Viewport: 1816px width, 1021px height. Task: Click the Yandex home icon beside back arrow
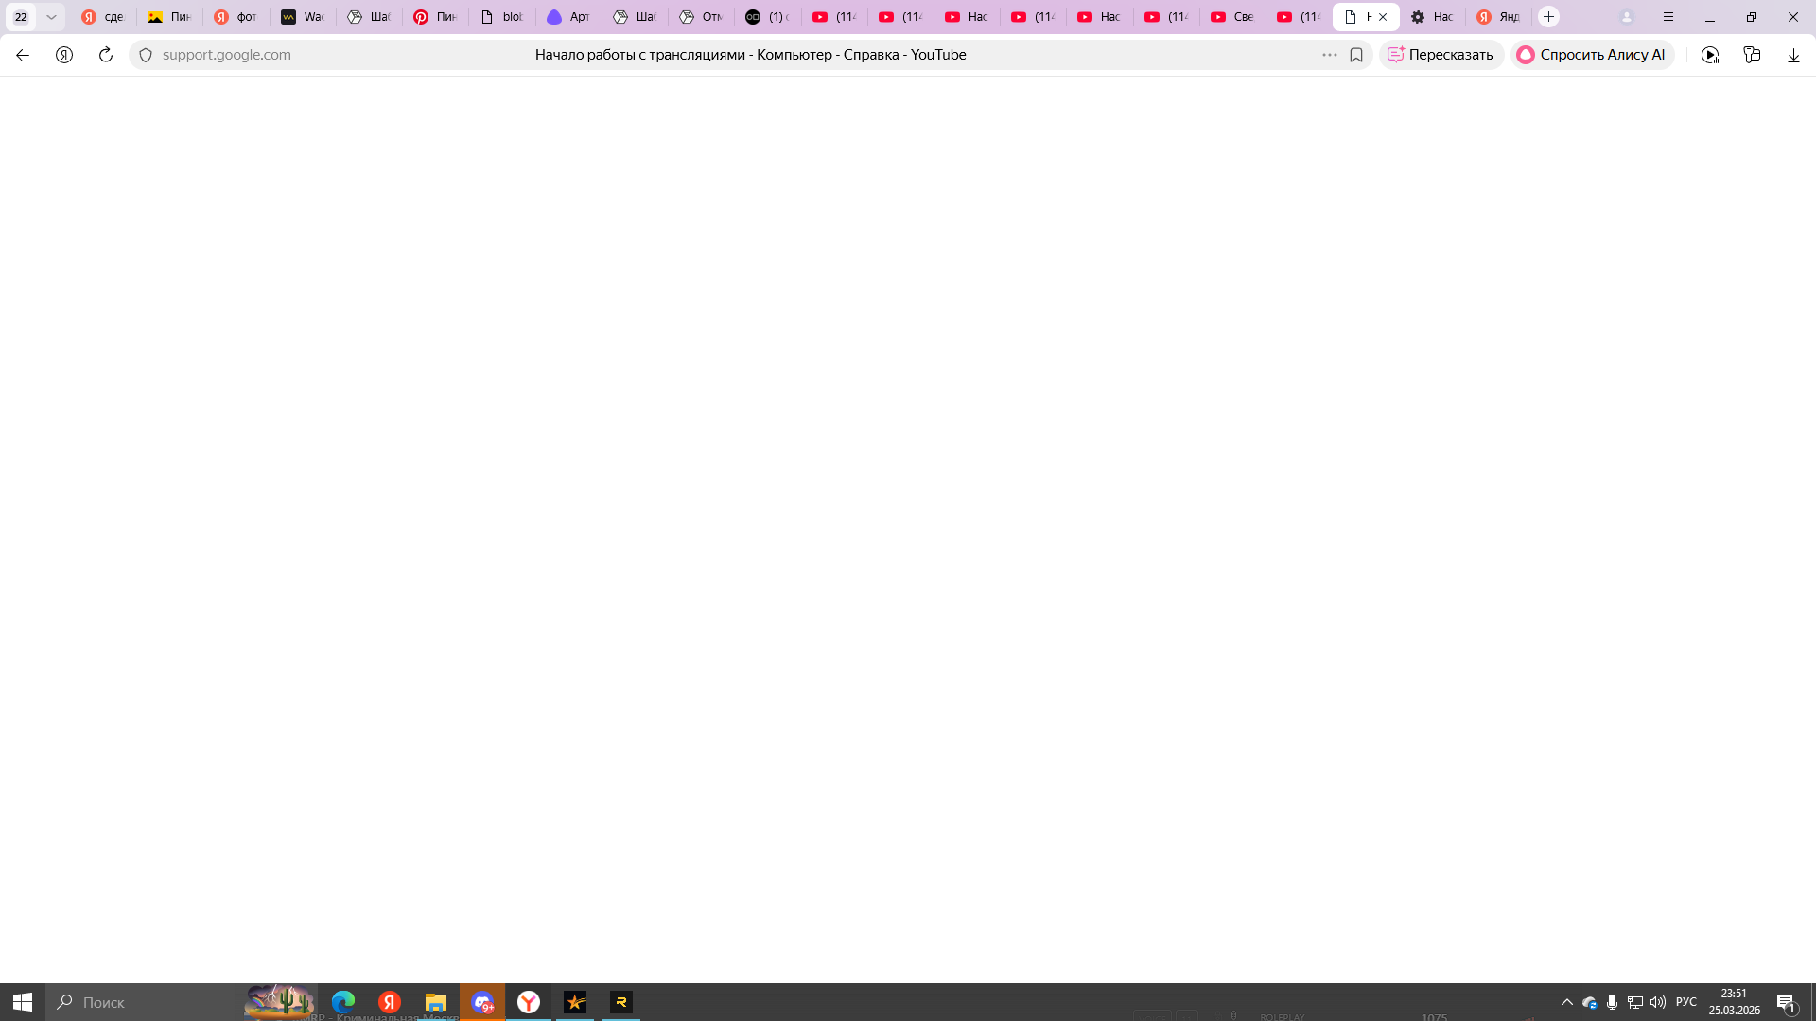pos(64,55)
